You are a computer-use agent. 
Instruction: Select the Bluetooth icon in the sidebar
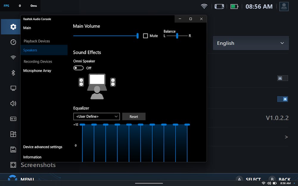pos(13,73)
